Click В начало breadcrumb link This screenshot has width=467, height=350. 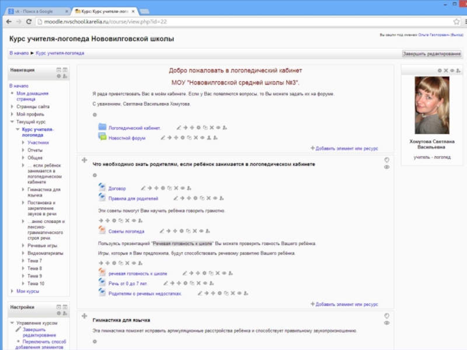tap(19, 53)
